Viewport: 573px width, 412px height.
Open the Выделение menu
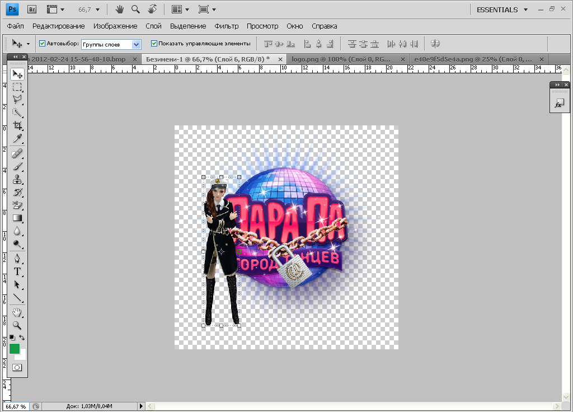point(188,26)
